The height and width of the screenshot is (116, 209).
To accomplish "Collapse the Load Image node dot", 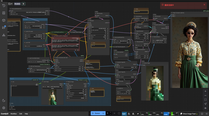I will [x=42, y=82].
